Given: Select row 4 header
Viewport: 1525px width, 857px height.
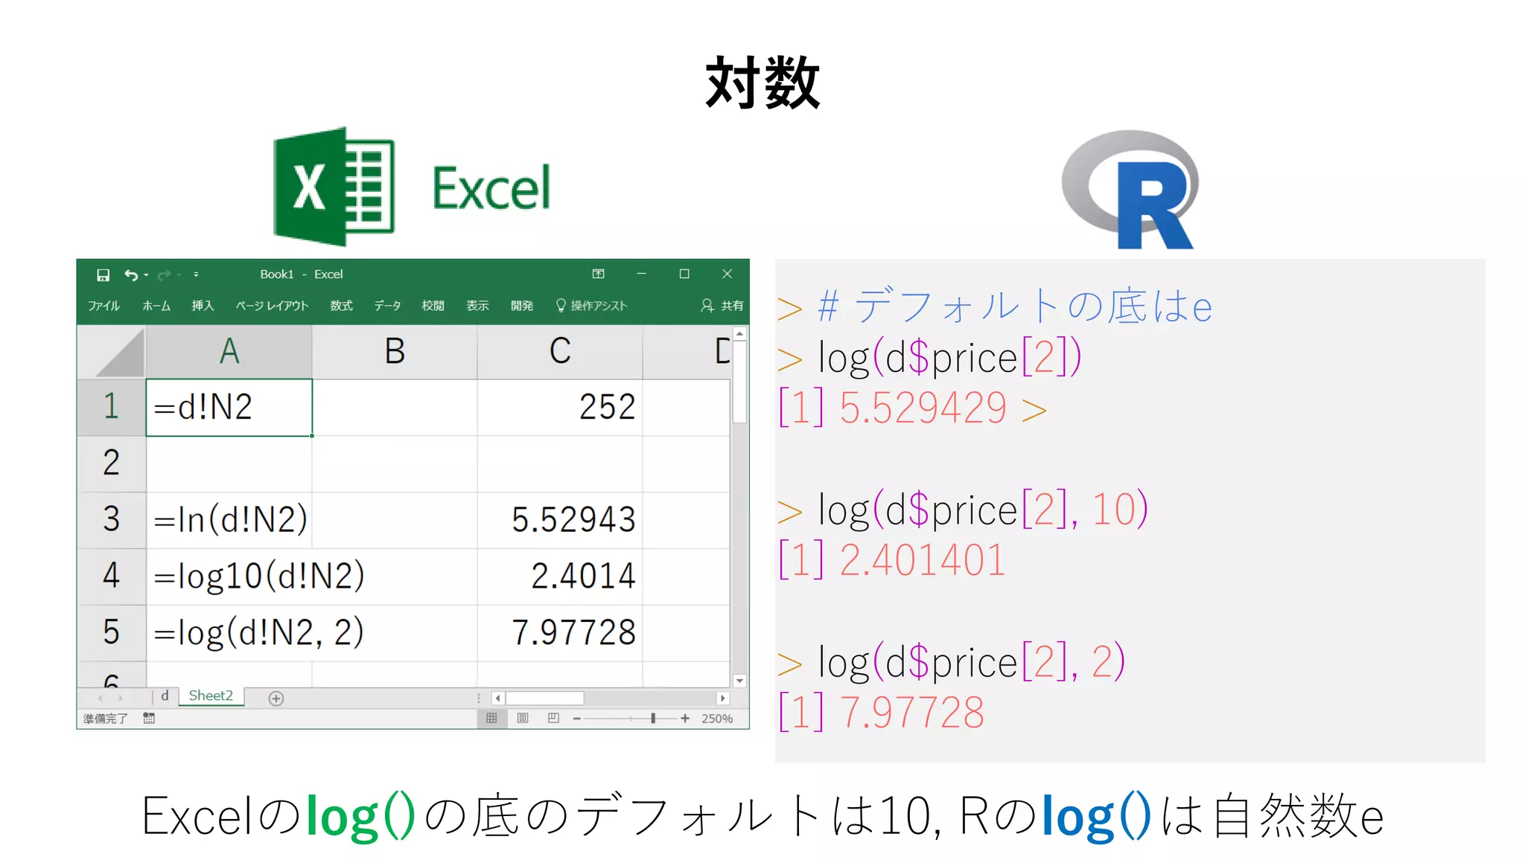Looking at the screenshot, I should click(112, 576).
